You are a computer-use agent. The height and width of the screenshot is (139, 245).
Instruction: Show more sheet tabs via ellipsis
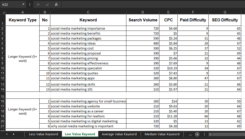(x=190, y=134)
